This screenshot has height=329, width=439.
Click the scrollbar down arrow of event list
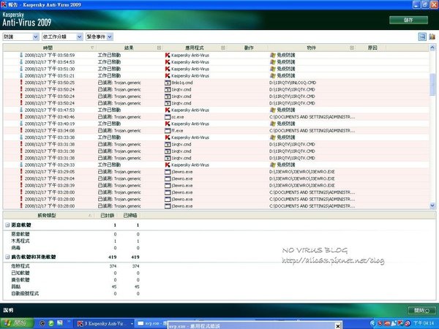[432, 205]
